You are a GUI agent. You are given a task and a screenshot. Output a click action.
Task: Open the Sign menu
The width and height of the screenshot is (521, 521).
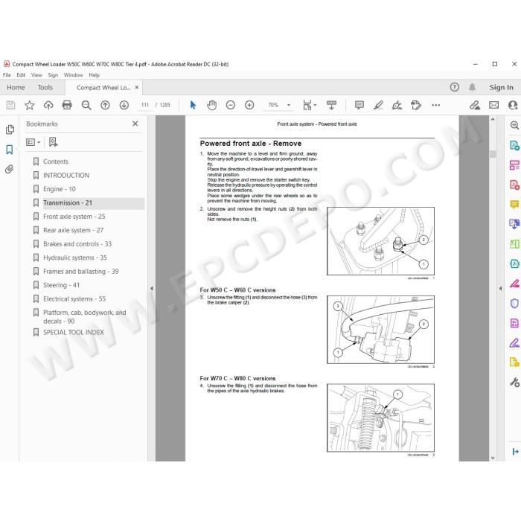pos(53,75)
